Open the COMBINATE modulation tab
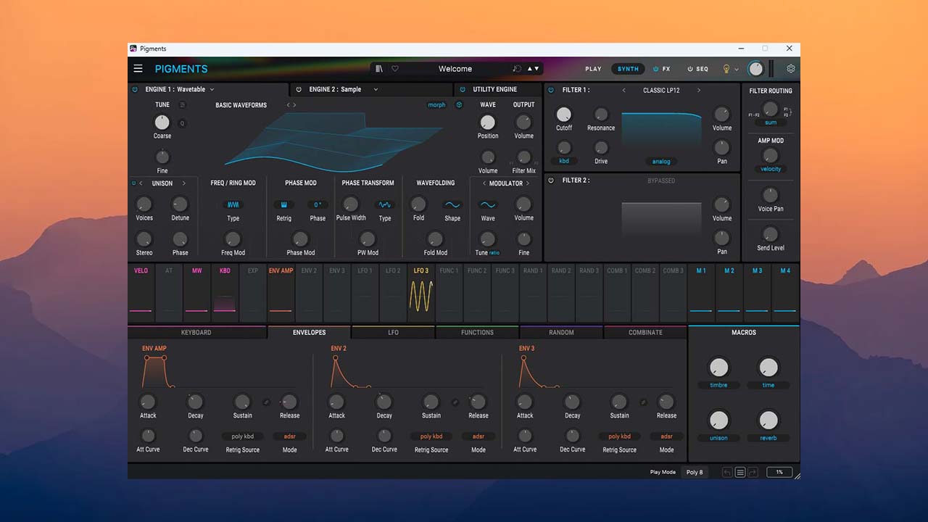928x522 pixels. tap(645, 332)
